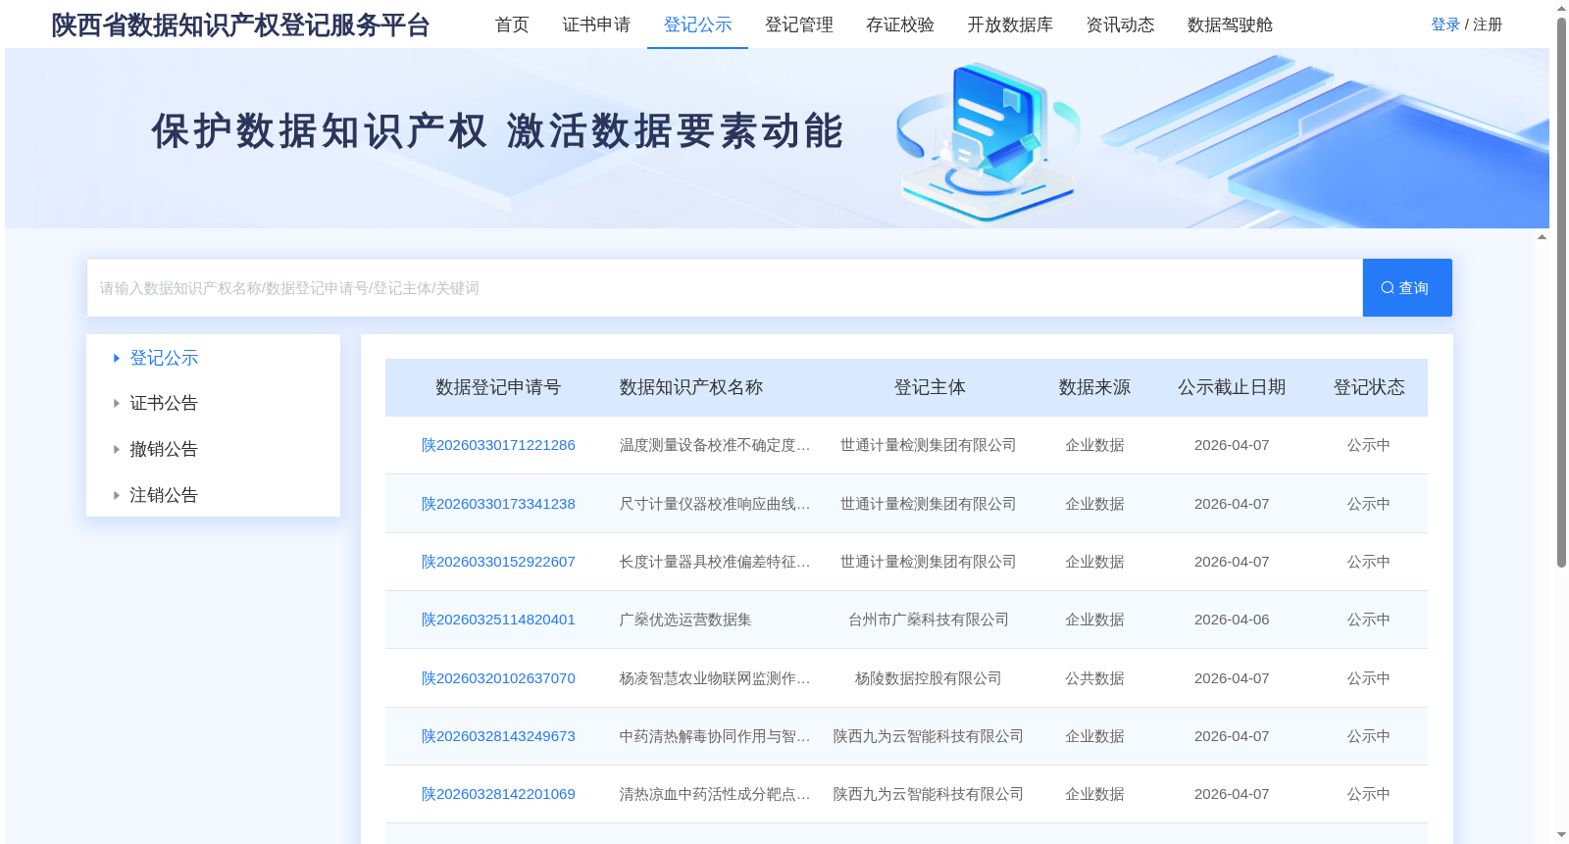
Task: Click the 注册 link
Action: (x=1488, y=25)
